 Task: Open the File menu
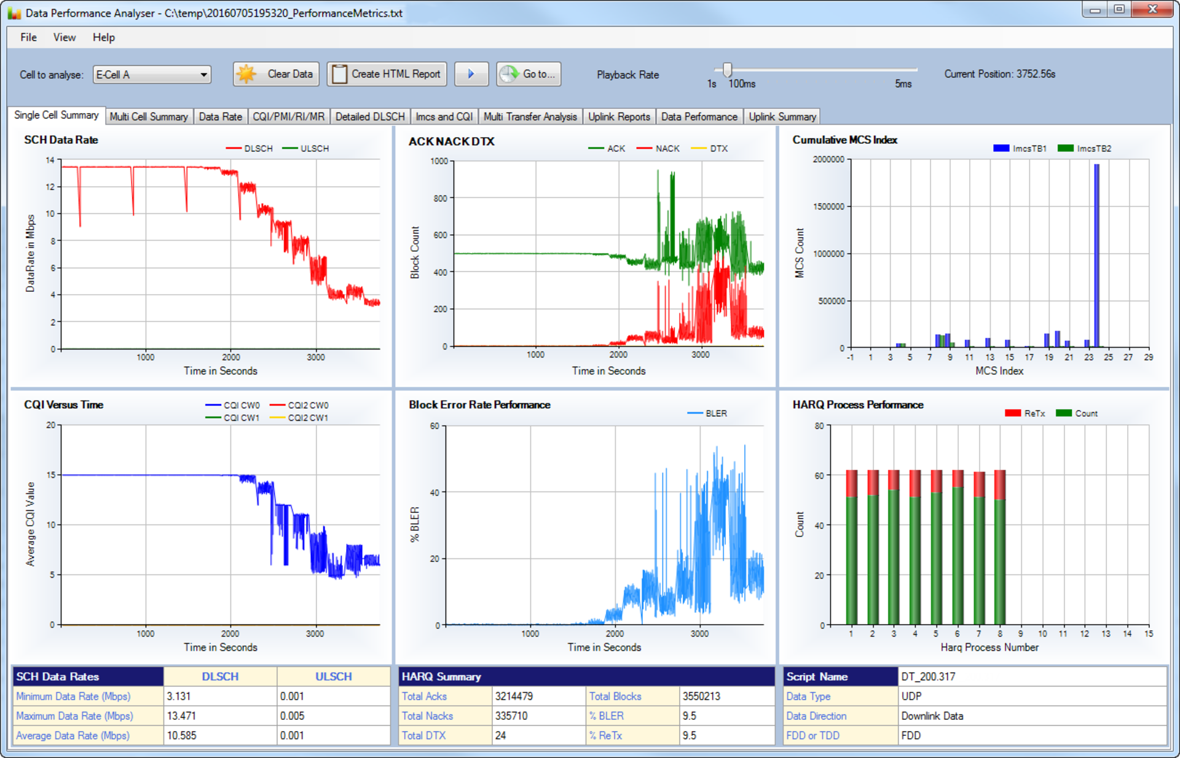28,37
